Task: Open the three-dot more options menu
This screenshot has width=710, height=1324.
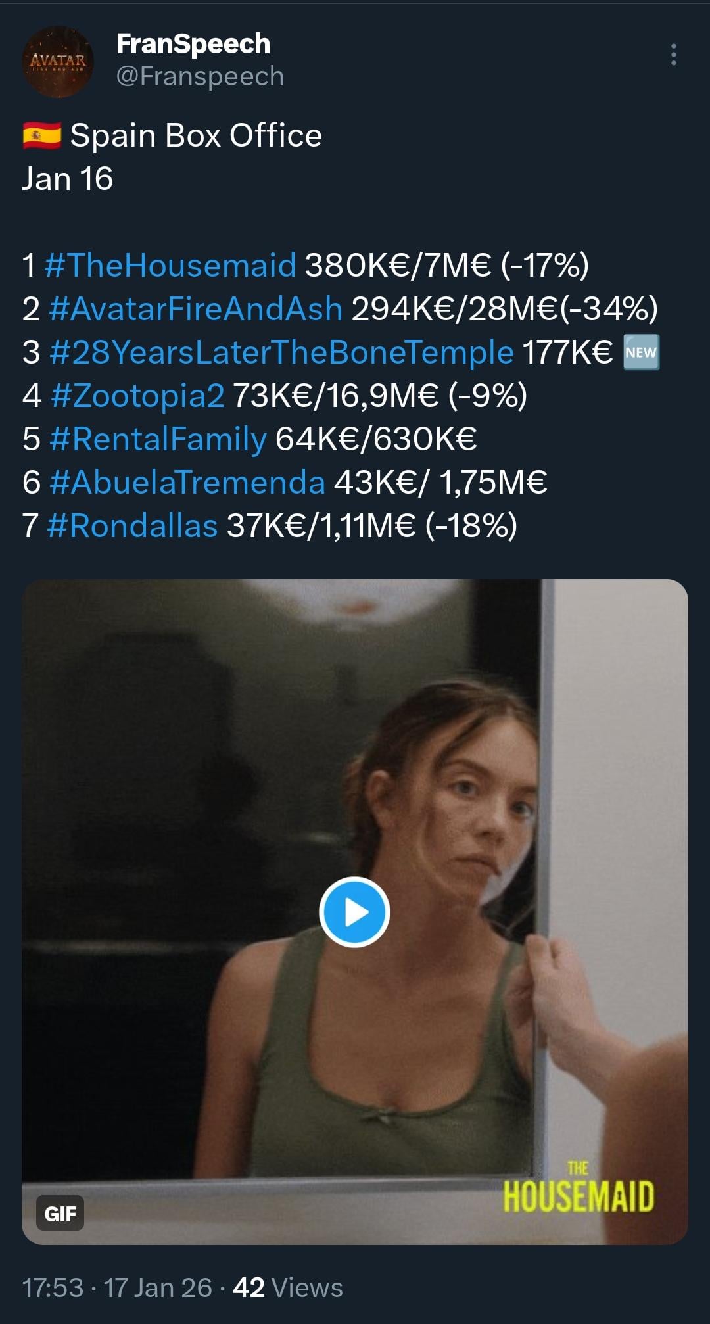Action: point(673,55)
